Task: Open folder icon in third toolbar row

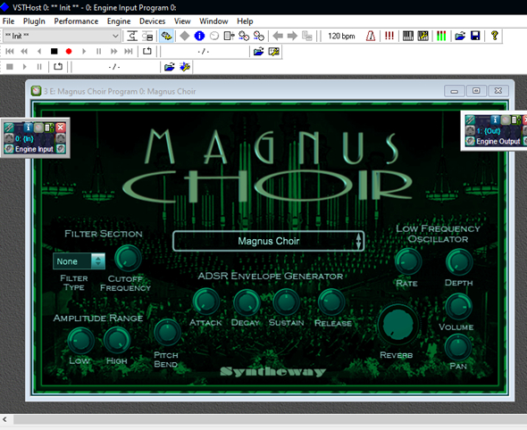Action: pyautogui.click(x=170, y=67)
